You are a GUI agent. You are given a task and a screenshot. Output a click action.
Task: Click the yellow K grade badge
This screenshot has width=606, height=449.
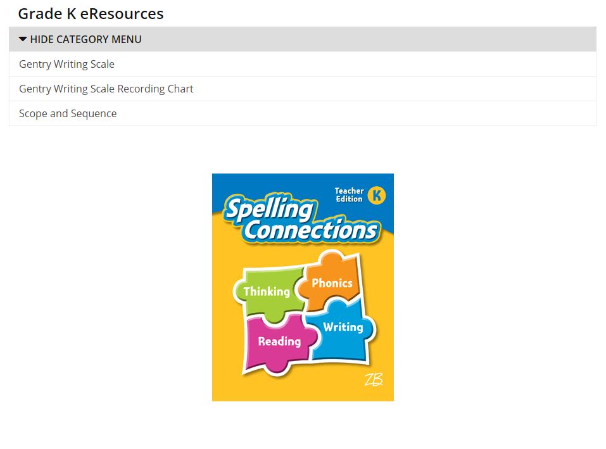(x=376, y=195)
